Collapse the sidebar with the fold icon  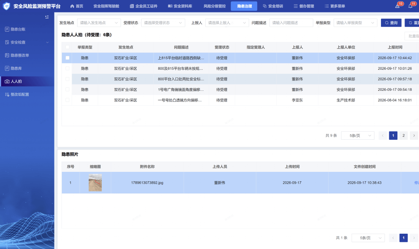(x=47, y=17)
